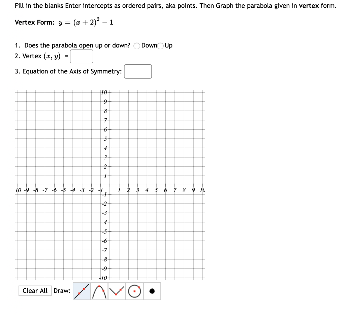Mark the parabola as opening down
This screenshot has width=345, height=315.
click(136, 45)
